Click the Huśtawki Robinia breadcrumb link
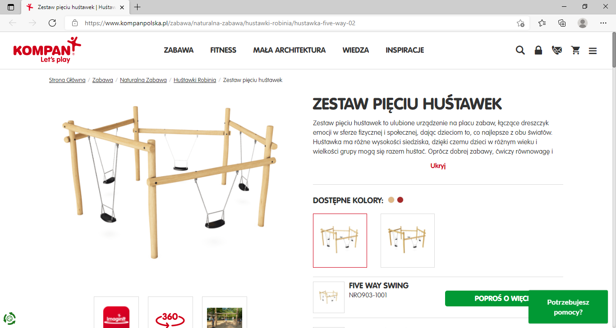 coord(195,80)
